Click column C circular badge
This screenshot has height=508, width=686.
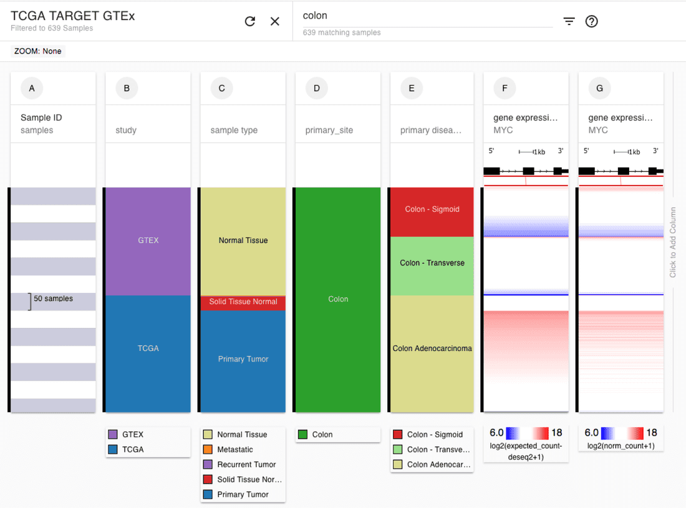pyautogui.click(x=221, y=89)
